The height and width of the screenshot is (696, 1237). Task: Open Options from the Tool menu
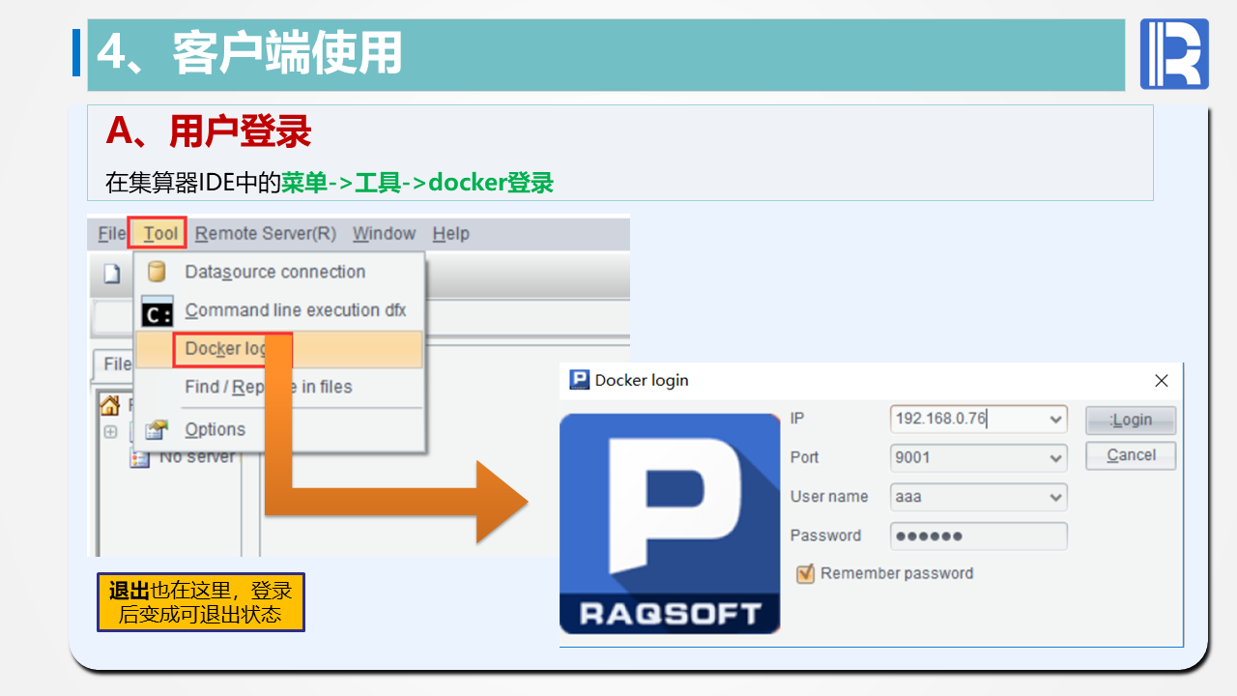(279, 429)
